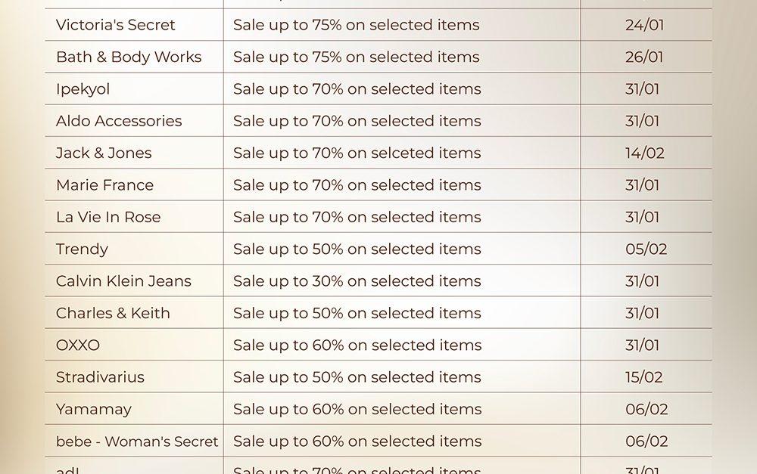Screen dimensions: 757x474
Task: Click the OXXO brand name
Action: pyautogui.click(x=78, y=345)
